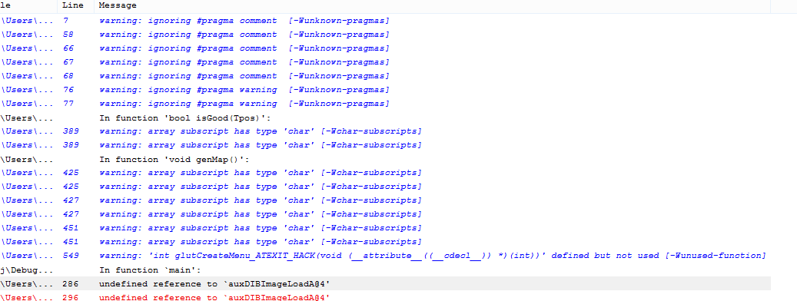The image size is (797, 301).
Task: Select the line 76 pragma warning message
Action: pos(385,90)
